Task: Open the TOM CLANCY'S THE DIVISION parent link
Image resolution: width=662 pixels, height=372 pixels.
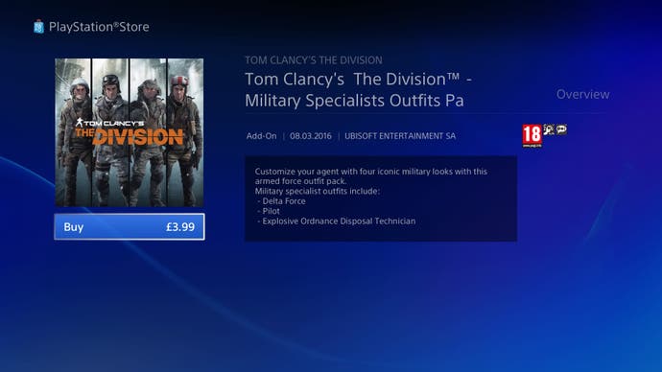Action: [314, 60]
